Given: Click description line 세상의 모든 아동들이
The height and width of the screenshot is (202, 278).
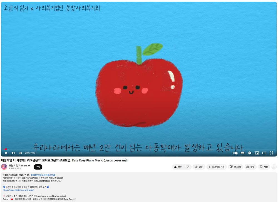Looking at the screenshot, I should click(33, 178).
